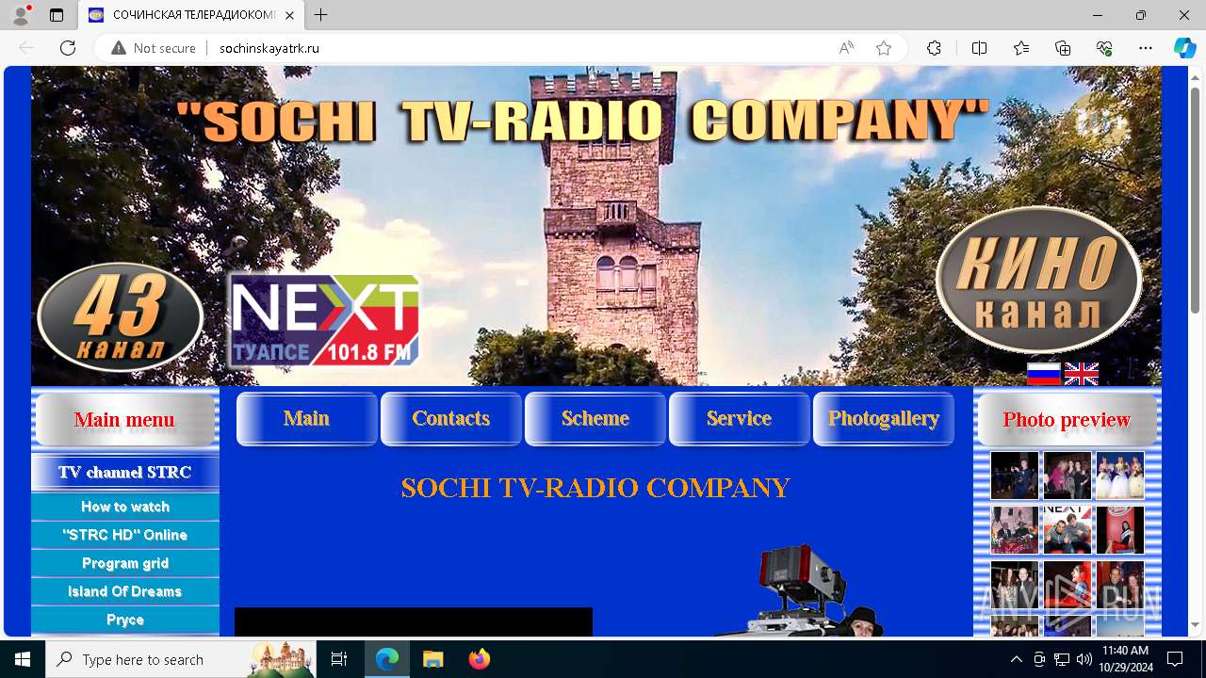Switch to English language UK flag
This screenshot has height=678, width=1206.
tap(1082, 374)
